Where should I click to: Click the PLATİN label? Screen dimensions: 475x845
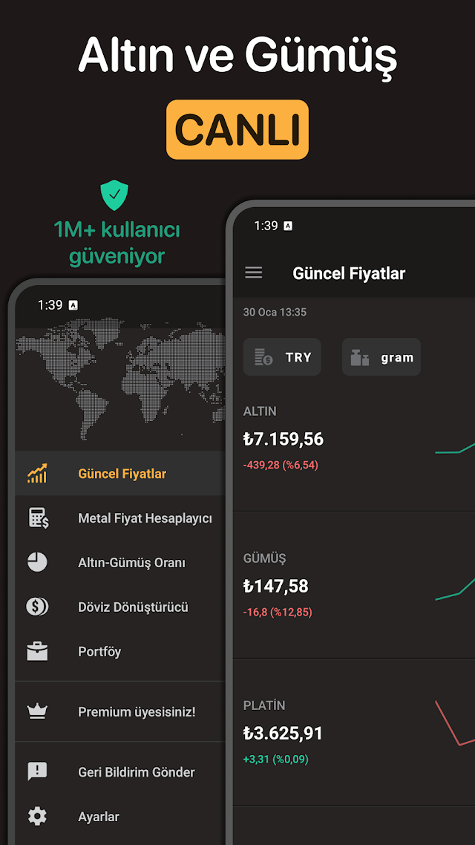coord(264,705)
